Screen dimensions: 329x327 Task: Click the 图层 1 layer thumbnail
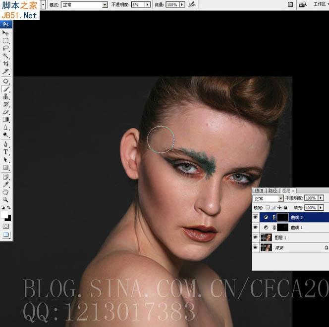[x=266, y=237]
